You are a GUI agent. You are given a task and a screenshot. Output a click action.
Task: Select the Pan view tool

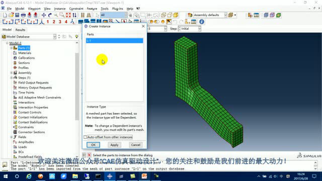(44, 15)
